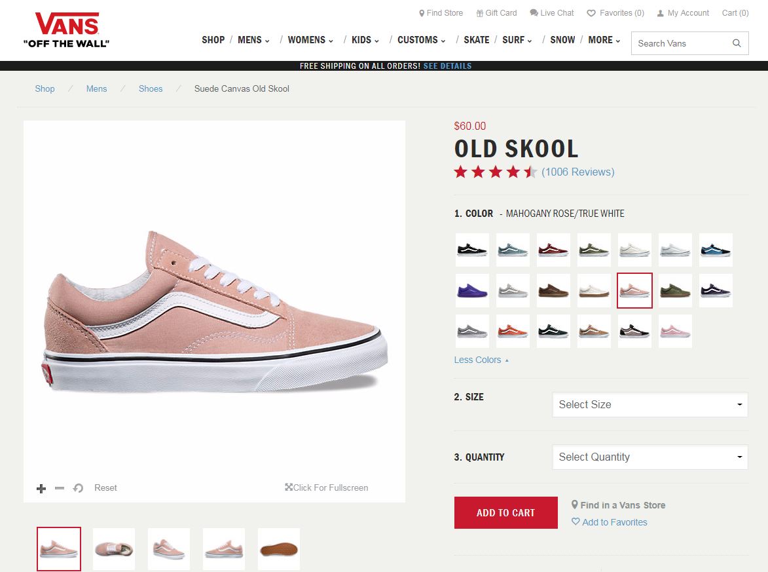Click the My Account person icon
The image size is (768, 572).
(660, 13)
